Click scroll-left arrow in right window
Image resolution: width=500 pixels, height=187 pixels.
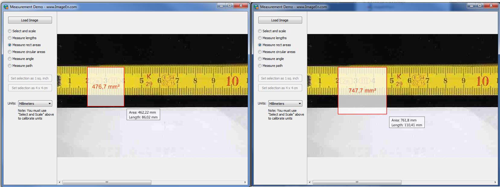click(310, 182)
